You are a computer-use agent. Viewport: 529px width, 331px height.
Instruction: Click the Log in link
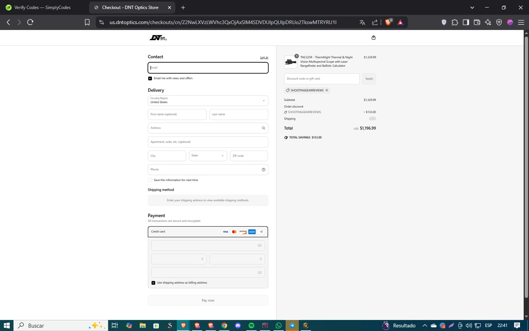coord(264,58)
